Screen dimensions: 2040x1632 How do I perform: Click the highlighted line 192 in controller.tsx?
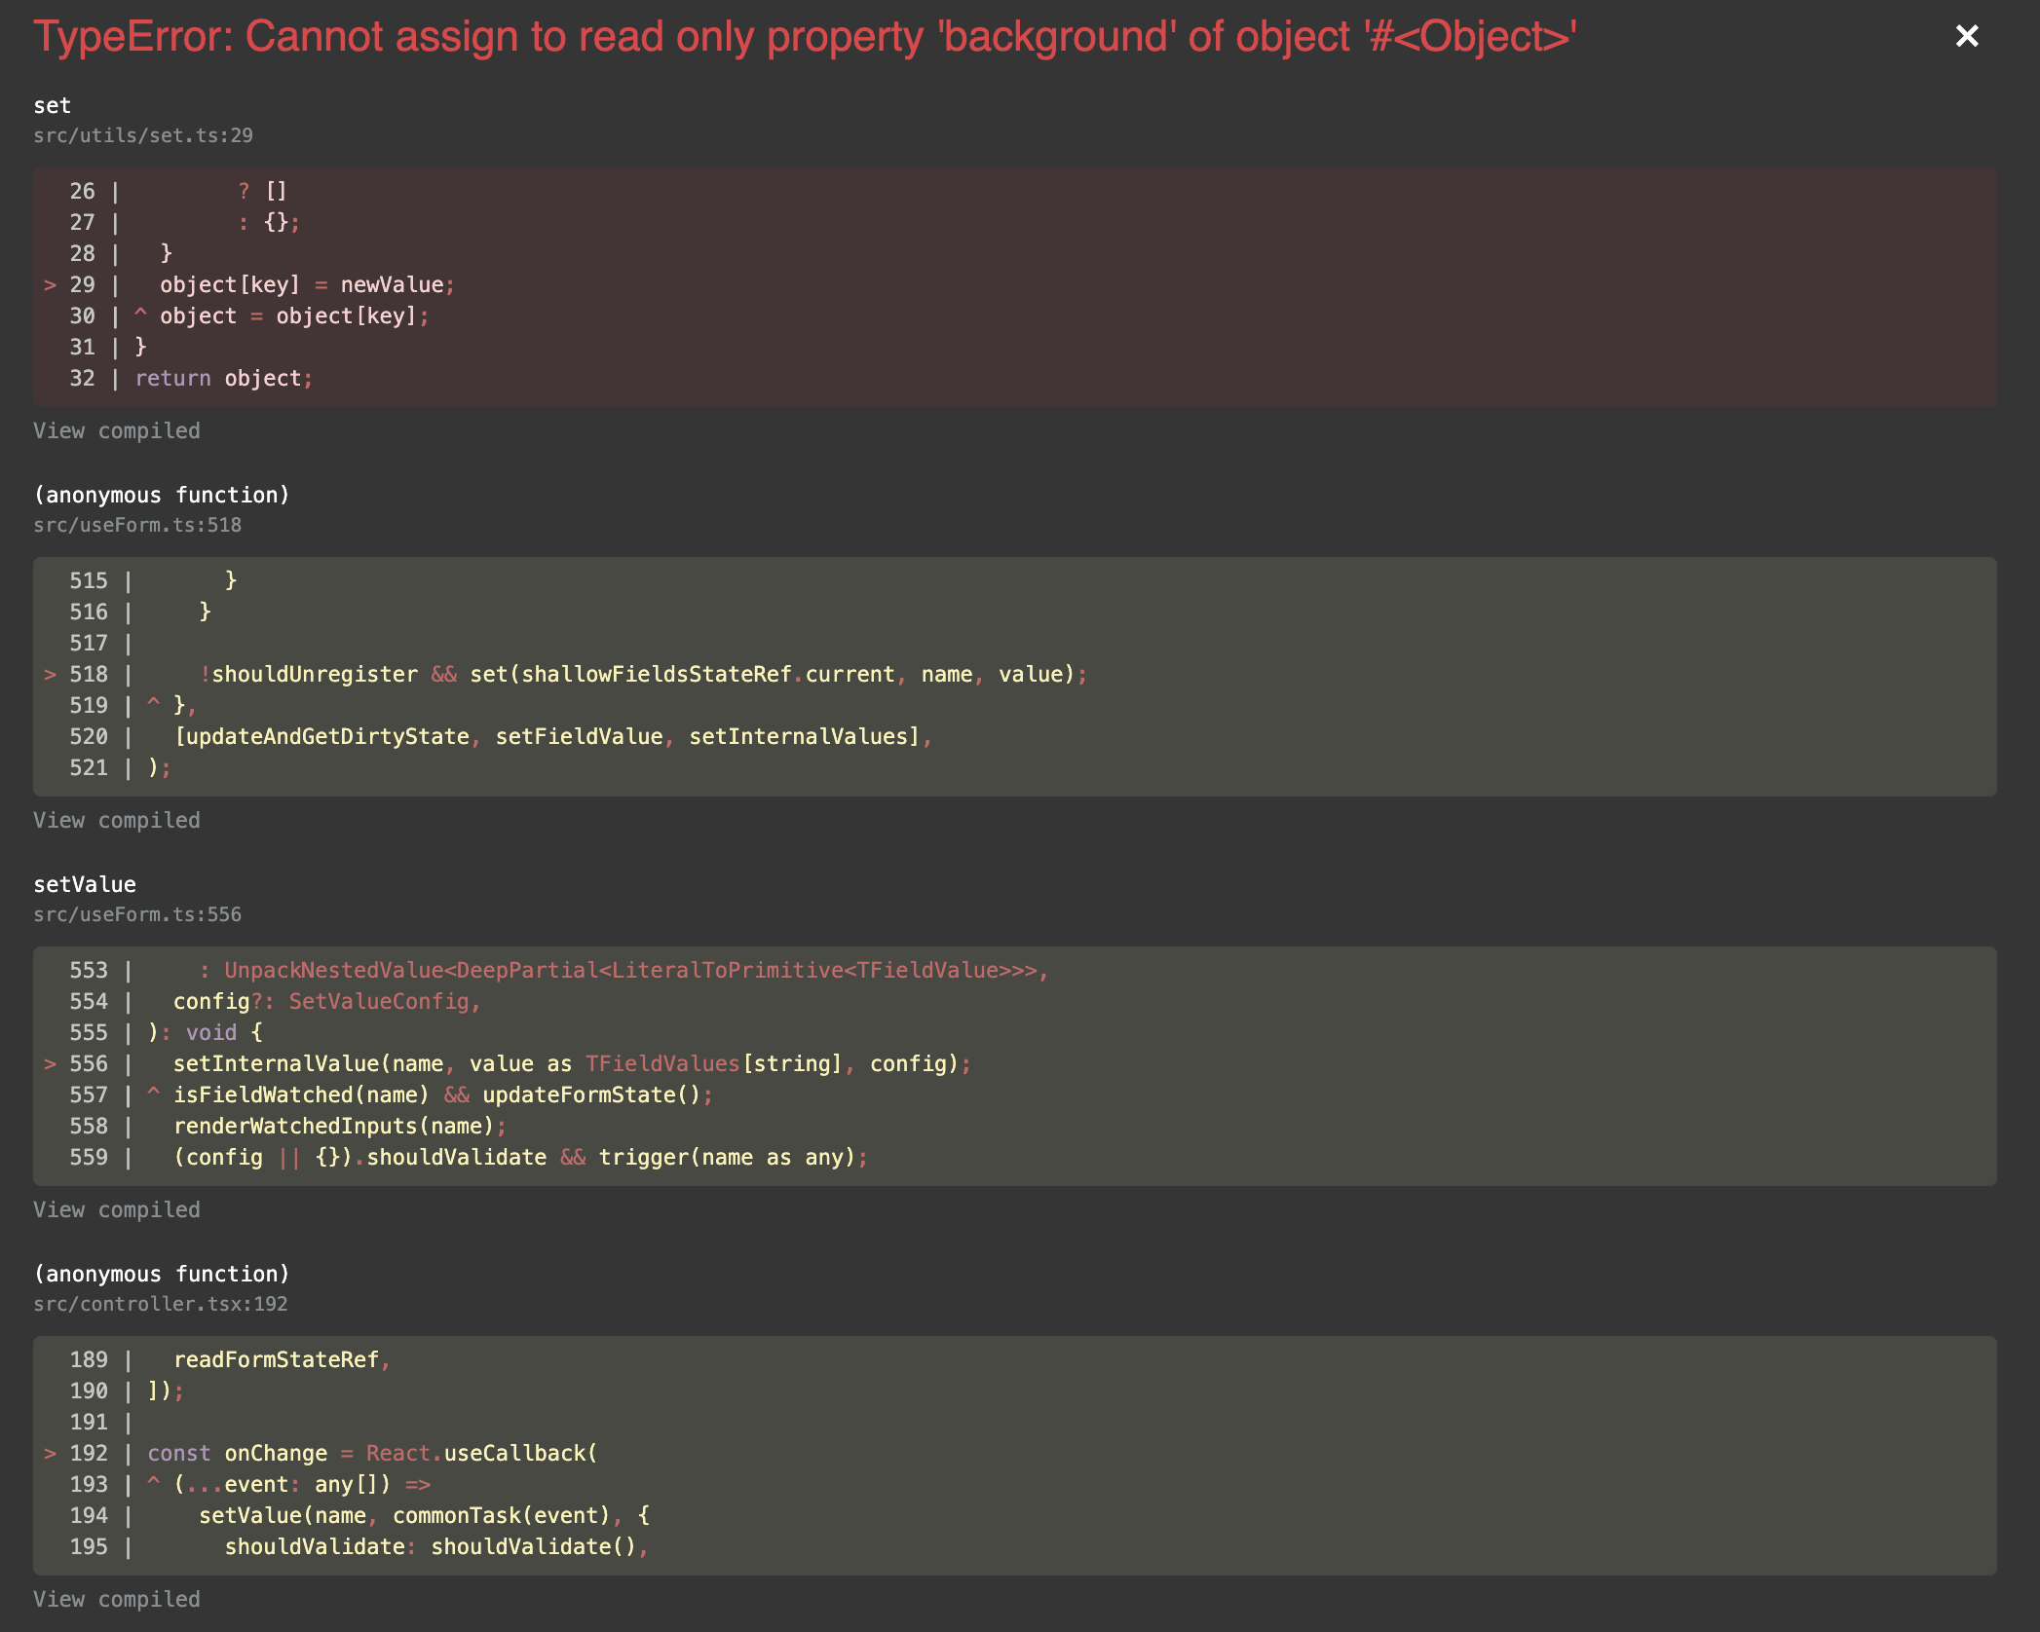click(x=370, y=1453)
